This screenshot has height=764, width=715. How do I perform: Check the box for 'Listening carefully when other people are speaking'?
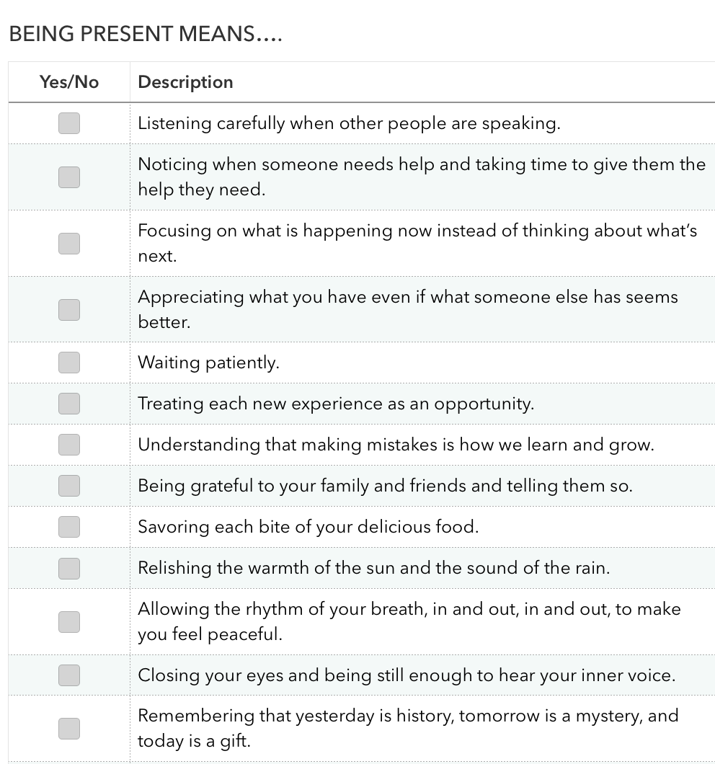point(69,123)
